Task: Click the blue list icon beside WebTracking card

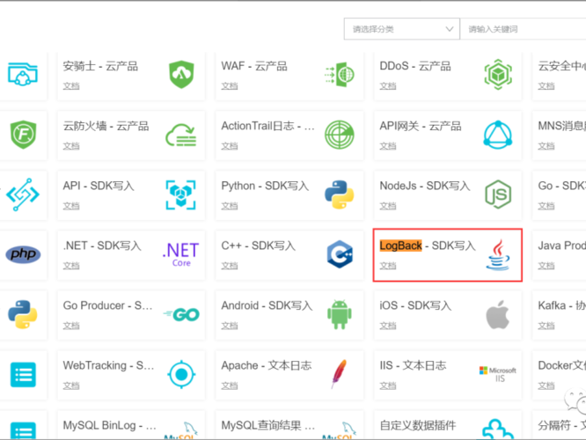Action: click(x=23, y=375)
